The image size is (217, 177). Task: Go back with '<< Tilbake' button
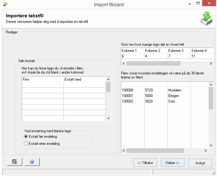(145, 163)
